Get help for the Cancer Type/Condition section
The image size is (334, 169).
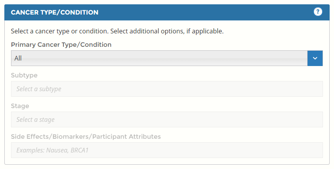pos(318,12)
